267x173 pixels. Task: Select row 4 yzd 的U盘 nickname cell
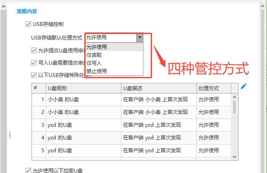(83, 138)
